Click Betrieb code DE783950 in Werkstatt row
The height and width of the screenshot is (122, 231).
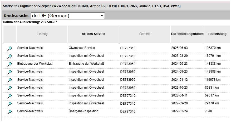pyautogui.click(x=128, y=64)
